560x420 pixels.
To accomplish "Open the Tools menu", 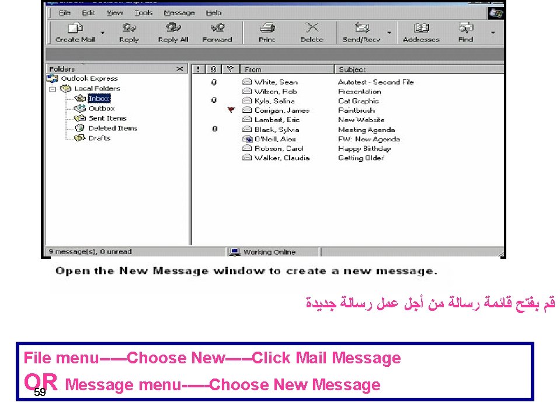I will (x=144, y=13).
